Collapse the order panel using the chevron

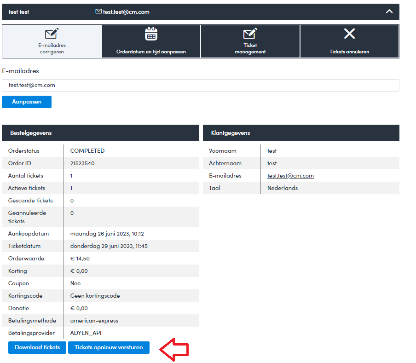389,12
